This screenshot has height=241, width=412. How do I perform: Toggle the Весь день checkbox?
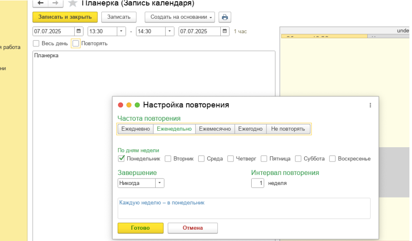pos(37,43)
